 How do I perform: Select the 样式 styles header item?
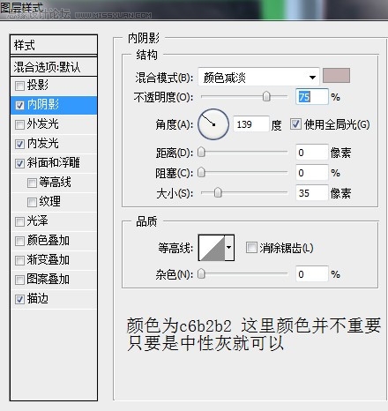click(x=54, y=45)
